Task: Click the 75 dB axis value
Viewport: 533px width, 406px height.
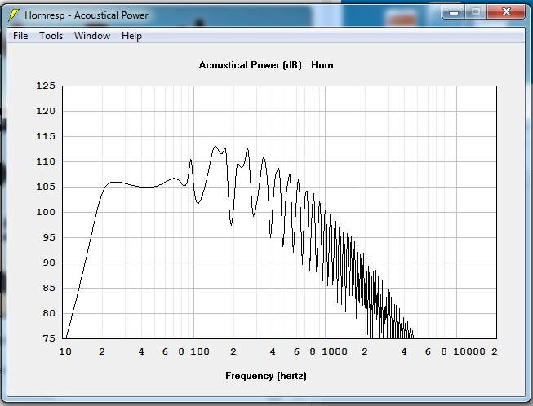Action: tap(49, 338)
